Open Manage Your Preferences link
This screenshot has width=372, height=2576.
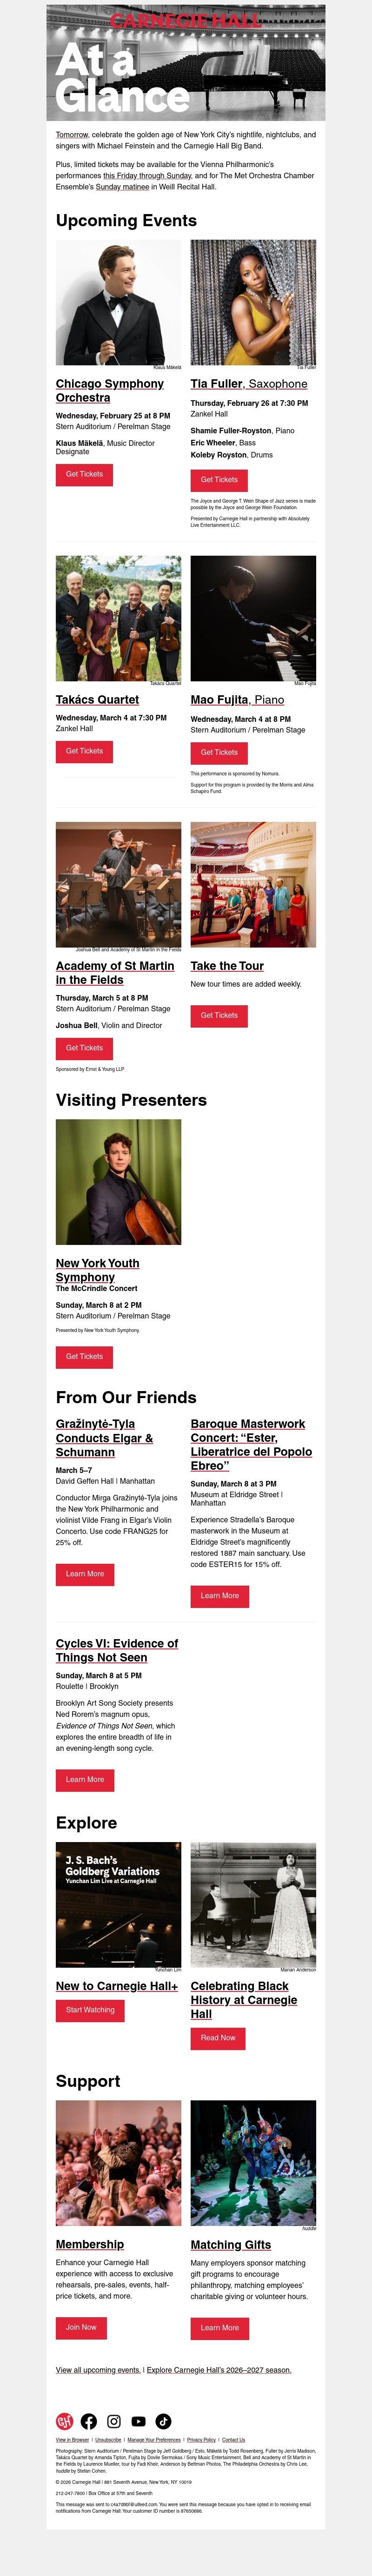(x=154, y=2440)
